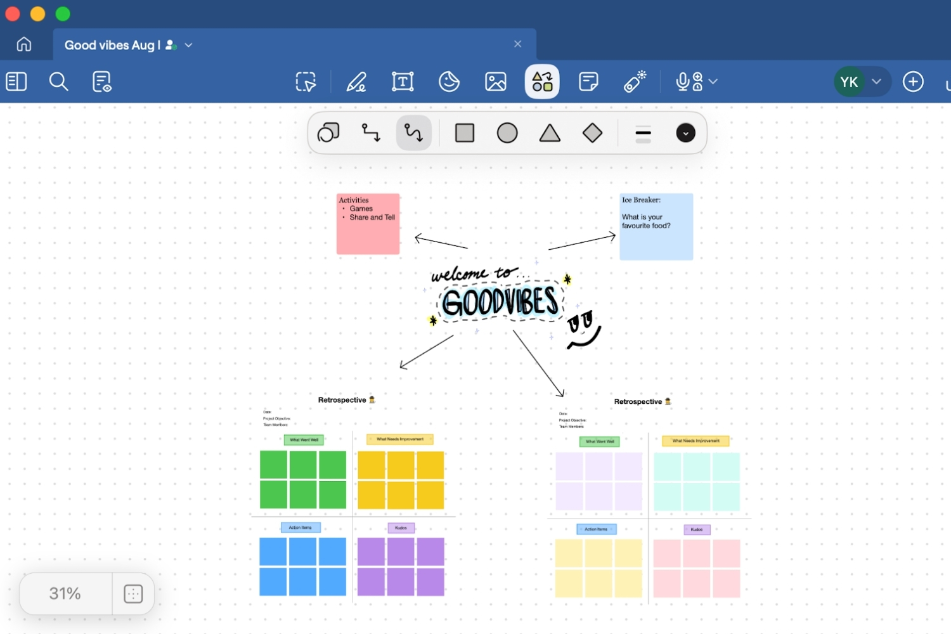The height and width of the screenshot is (634, 951).
Task: Click "What is your favourite food?" text
Action: point(646,221)
